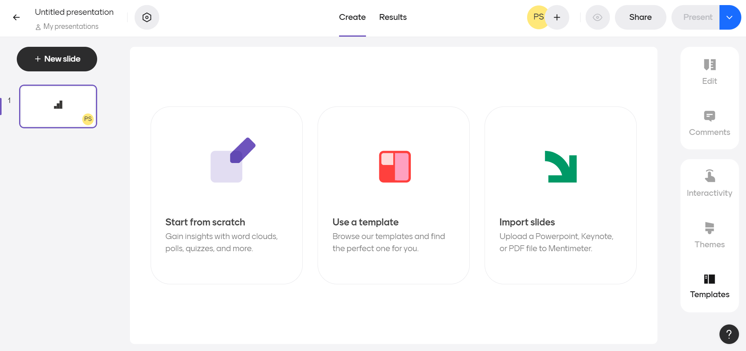Open the Interactivity panel
The image size is (746, 351).
(x=709, y=183)
